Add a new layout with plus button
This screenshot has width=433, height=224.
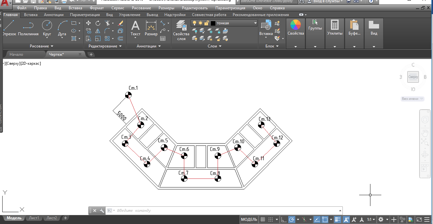click(x=65, y=218)
